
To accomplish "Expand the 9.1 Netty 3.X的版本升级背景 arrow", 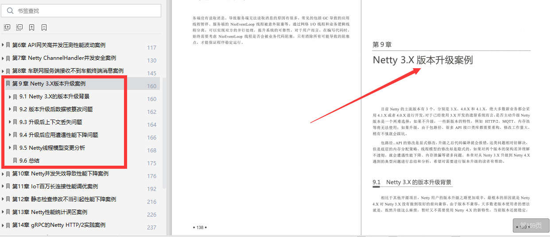I will point(10,97).
